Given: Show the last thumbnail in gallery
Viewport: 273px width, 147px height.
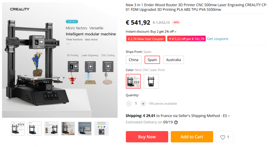Looking at the screenshot, I should [101, 128].
